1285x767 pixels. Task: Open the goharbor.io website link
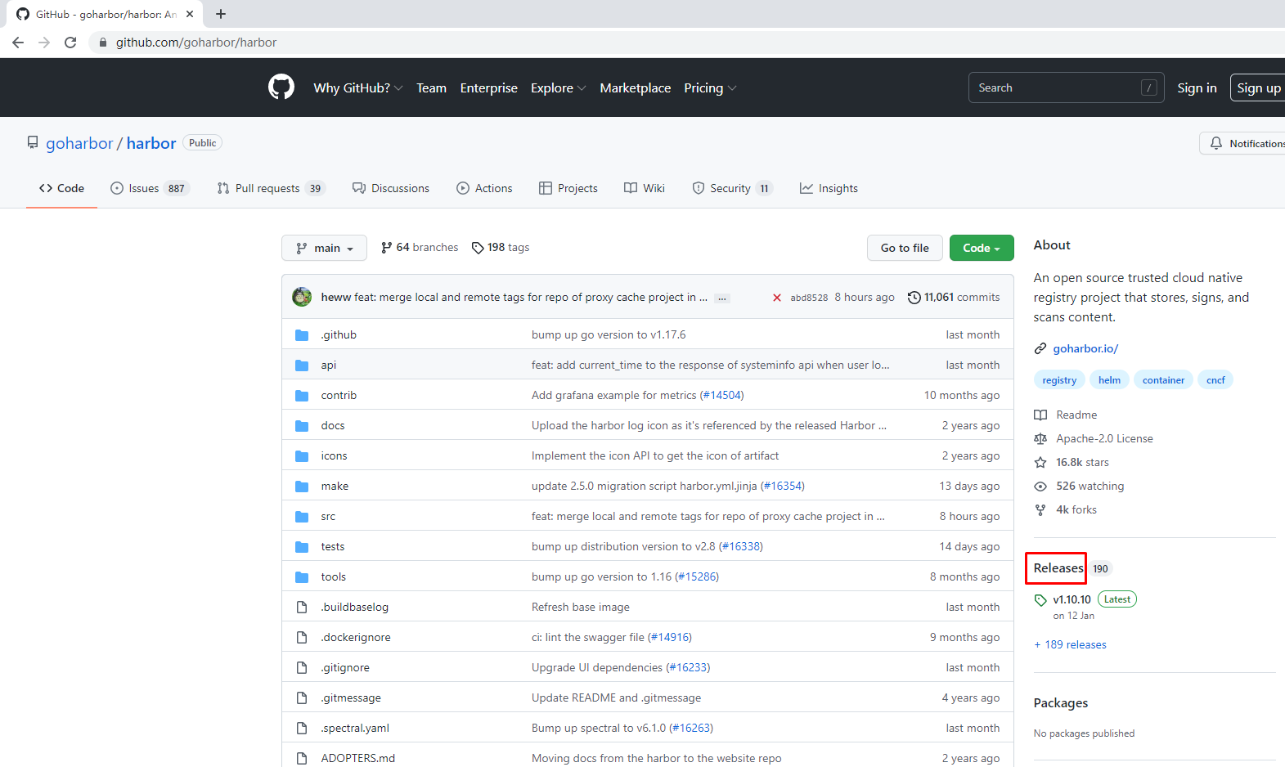[1085, 348]
